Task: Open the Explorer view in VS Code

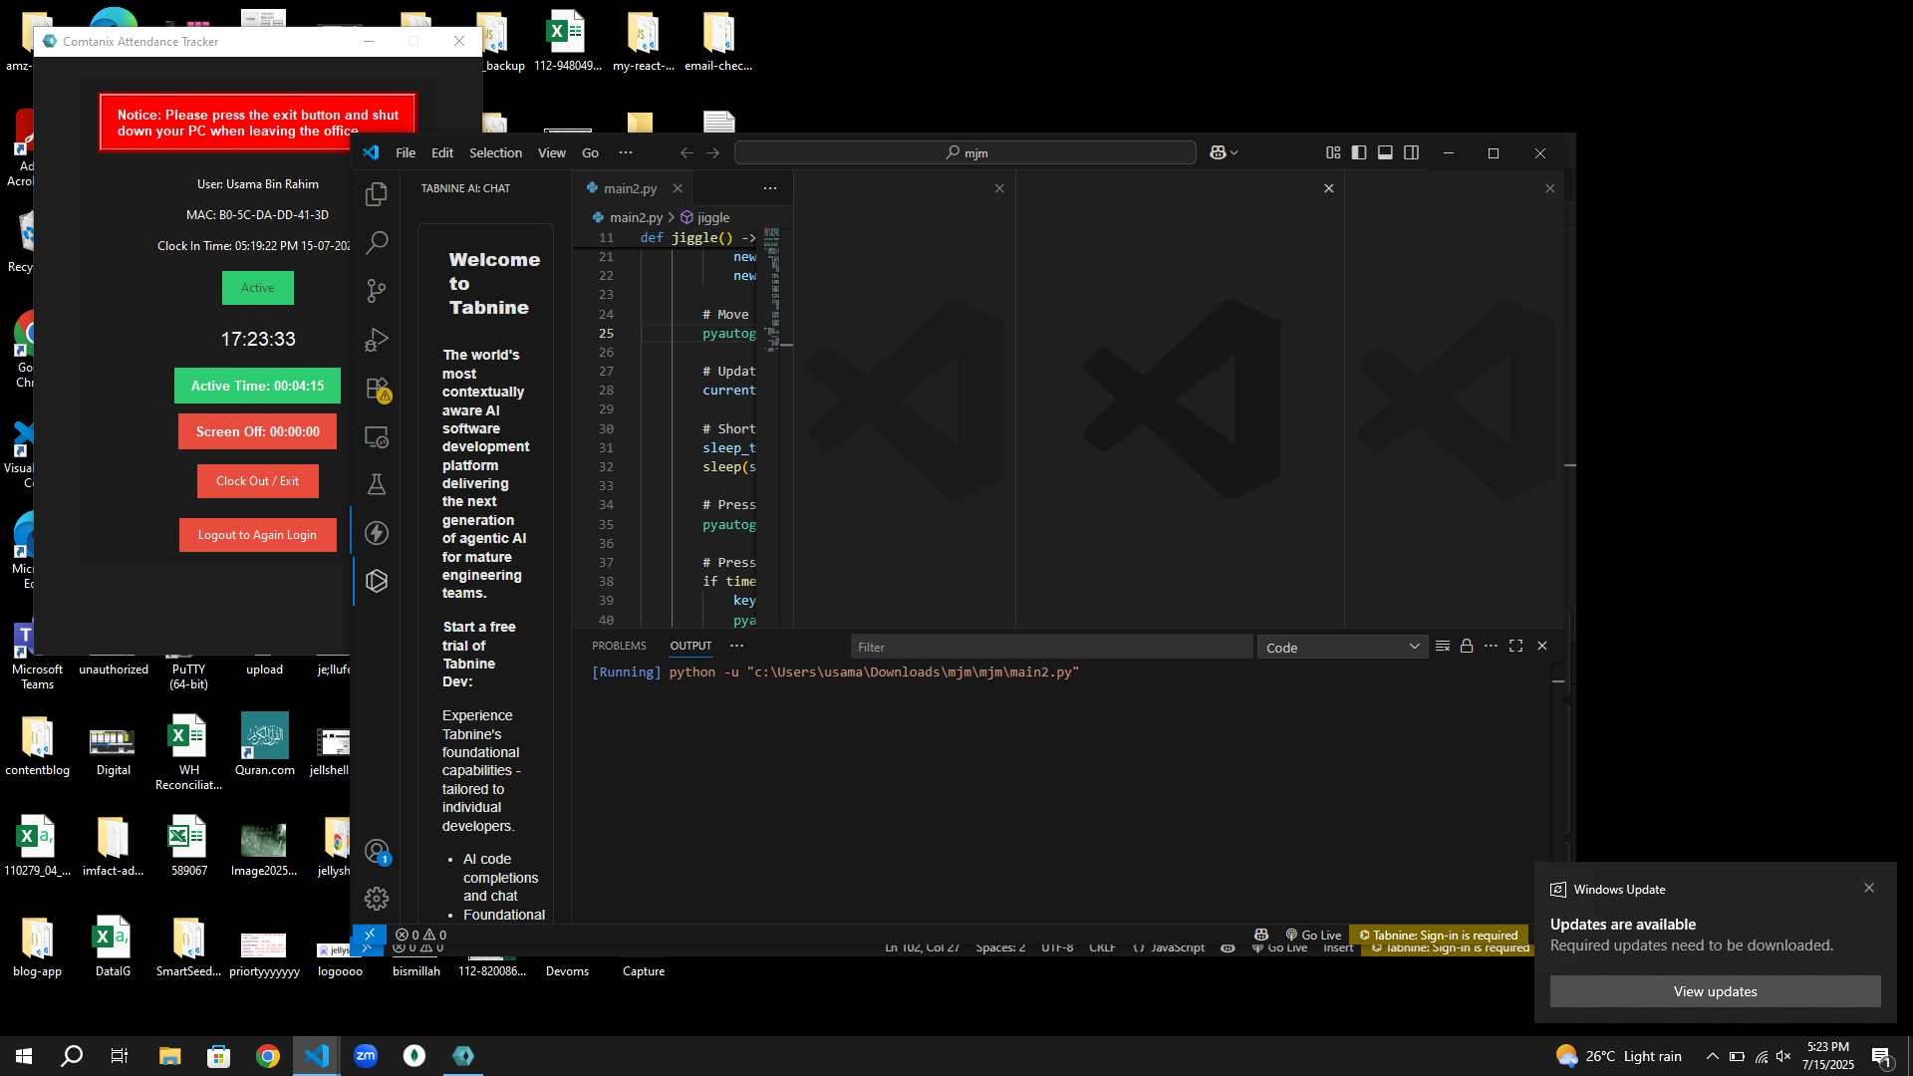Action: tap(377, 194)
